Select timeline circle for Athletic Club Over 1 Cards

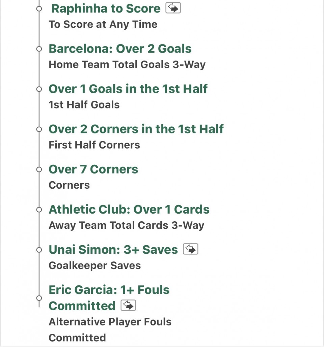39,210
